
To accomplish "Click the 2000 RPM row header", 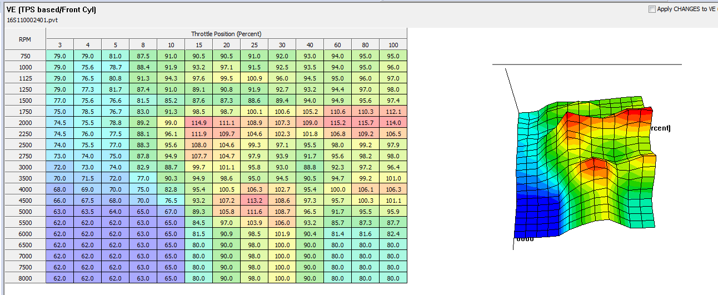I will (25, 123).
